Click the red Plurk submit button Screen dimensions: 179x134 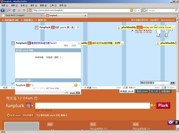coord(163,105)
